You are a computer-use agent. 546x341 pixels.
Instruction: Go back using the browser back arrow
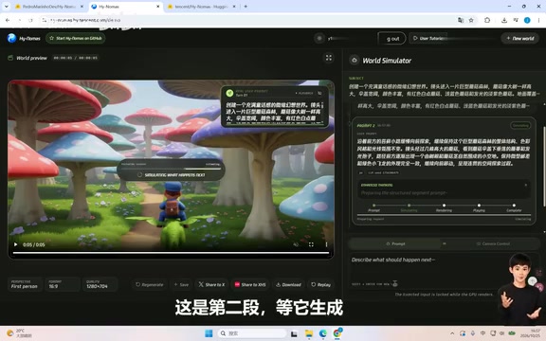(8, 20)
